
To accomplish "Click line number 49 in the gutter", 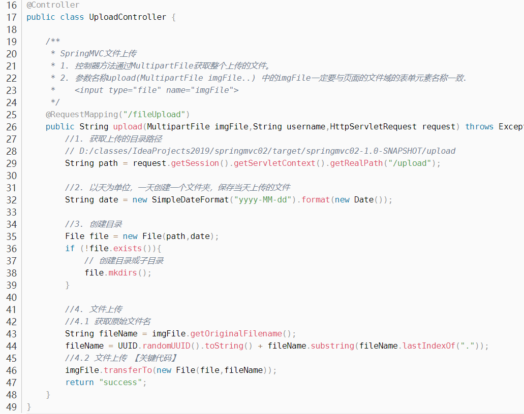I will 11,407.
